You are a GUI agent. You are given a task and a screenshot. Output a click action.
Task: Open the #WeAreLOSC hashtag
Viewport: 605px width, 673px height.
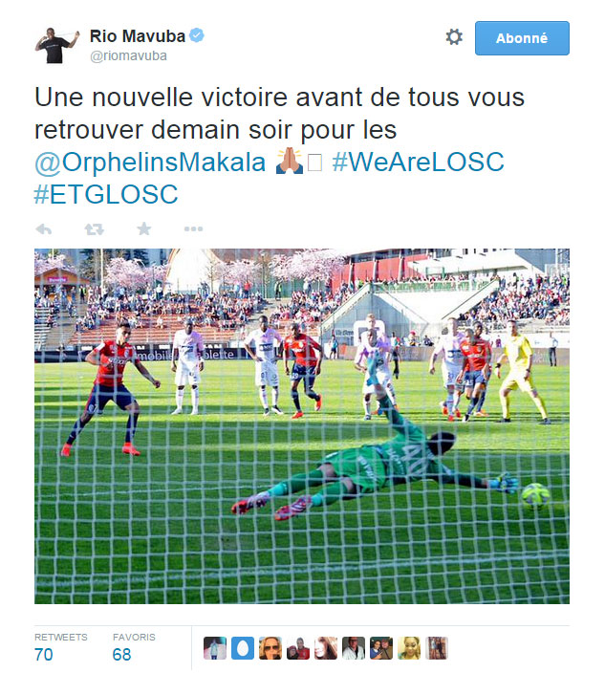(x=419, y=162)
